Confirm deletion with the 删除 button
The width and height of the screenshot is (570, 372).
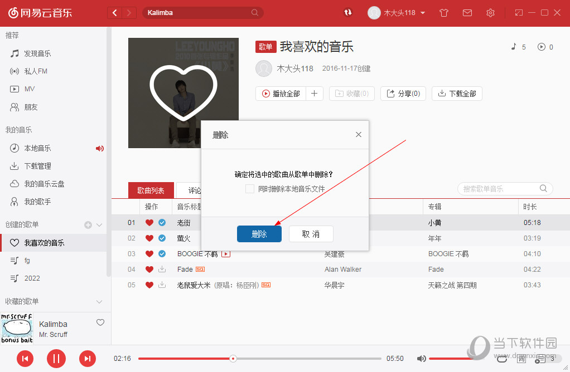pyautogui.click(x=259, y=234)
